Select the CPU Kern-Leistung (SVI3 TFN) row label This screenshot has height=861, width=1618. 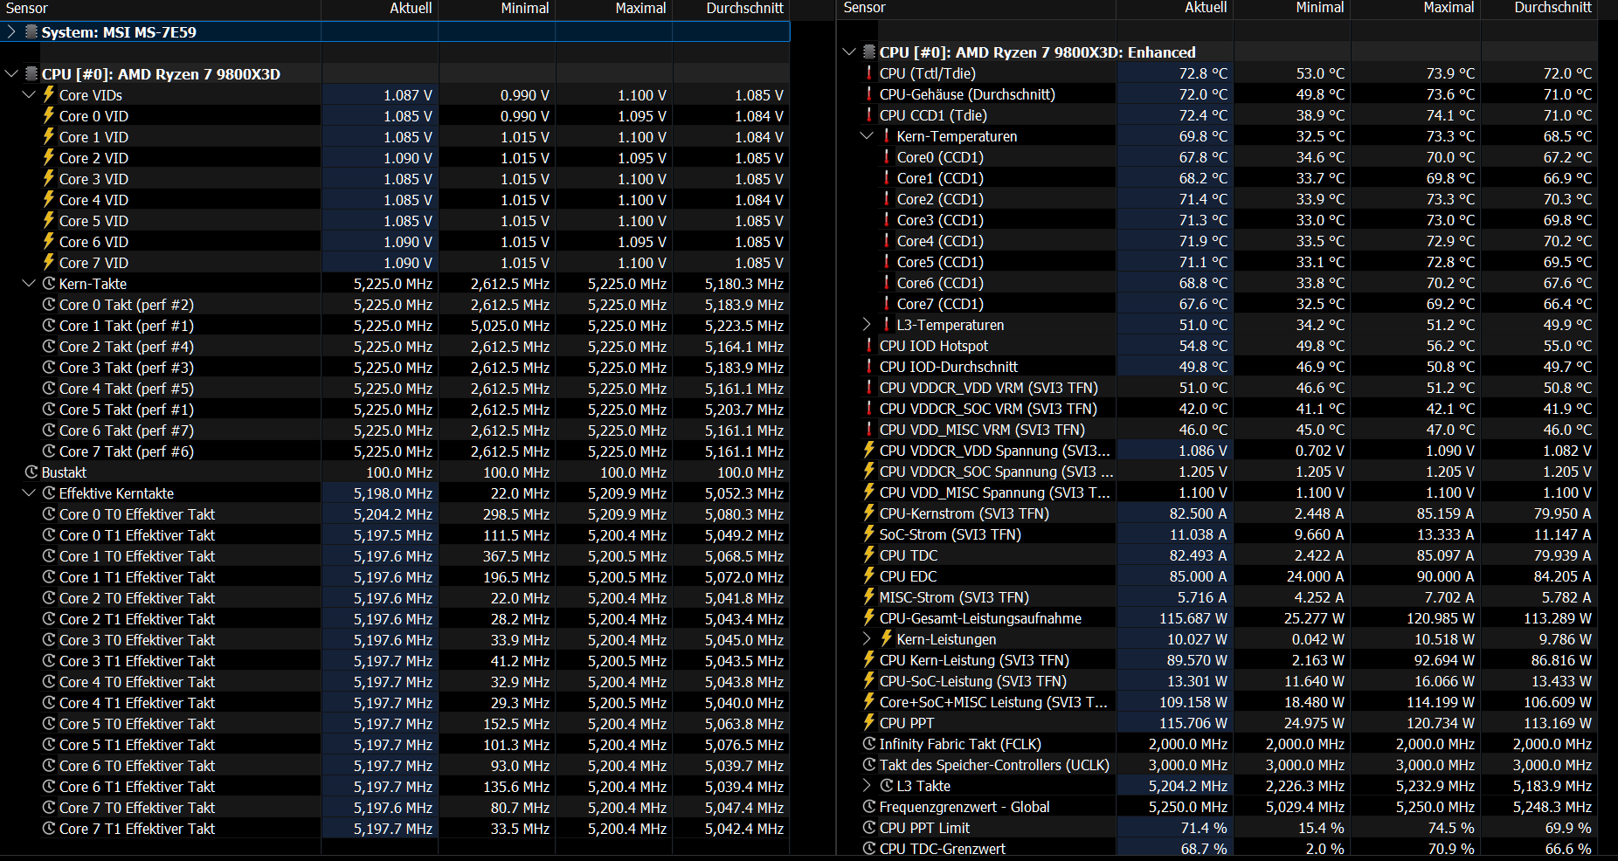tap(974, 660)
